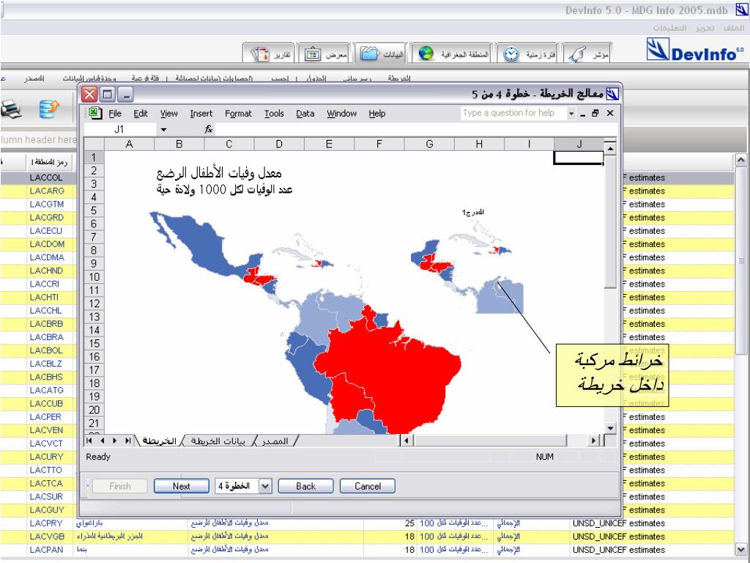Click the Select All corner of spreadsheet

point(94,144)
